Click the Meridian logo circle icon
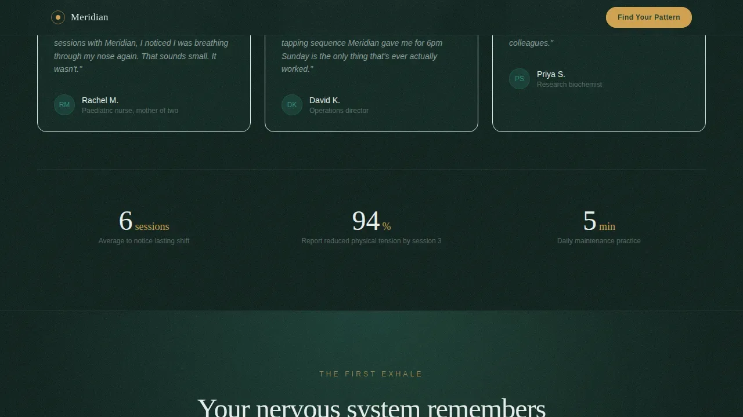The width and height of the screenshot is (743, 417). tap(58, 17)
